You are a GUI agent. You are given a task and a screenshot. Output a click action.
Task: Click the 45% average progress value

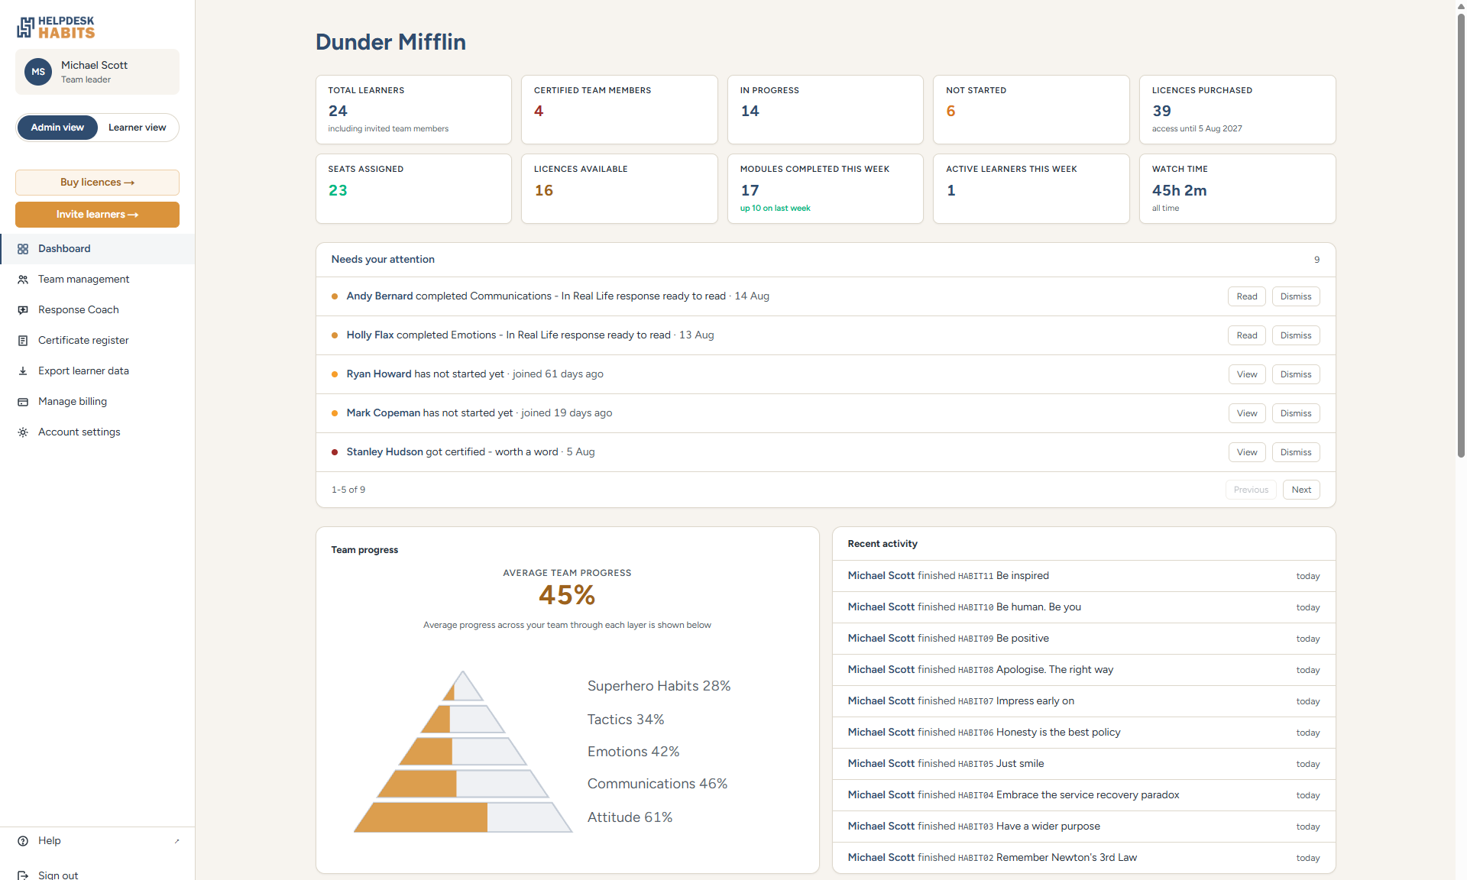point(567,595)
